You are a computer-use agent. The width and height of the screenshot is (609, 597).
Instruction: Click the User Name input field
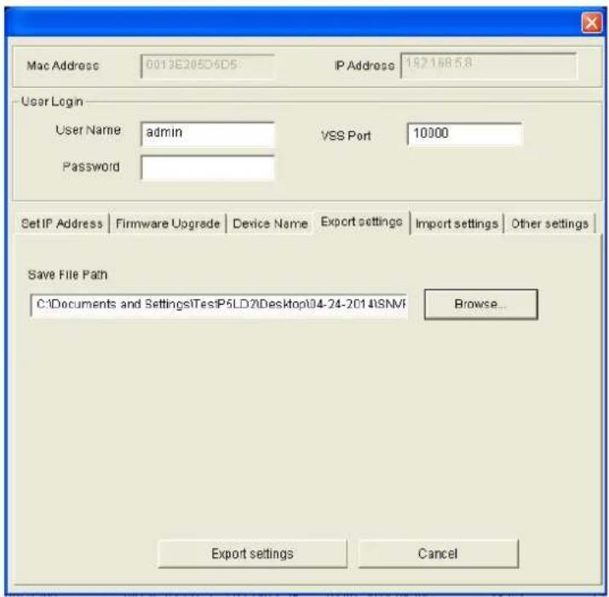pyautogui.click(x=208, y=134)
